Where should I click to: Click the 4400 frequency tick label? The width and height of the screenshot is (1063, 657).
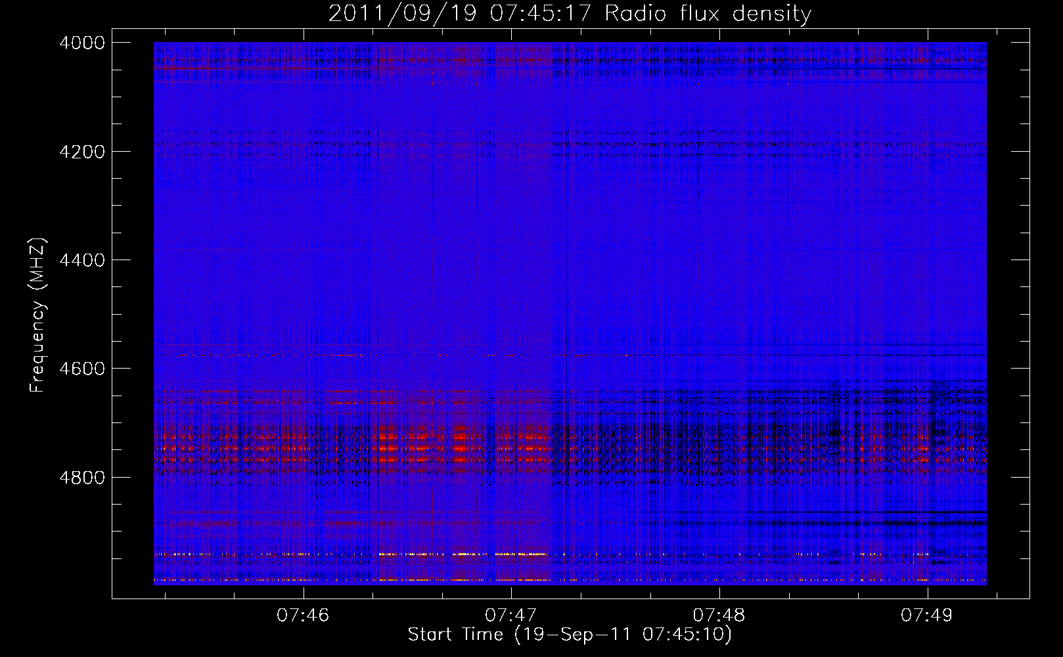point(81,260)
